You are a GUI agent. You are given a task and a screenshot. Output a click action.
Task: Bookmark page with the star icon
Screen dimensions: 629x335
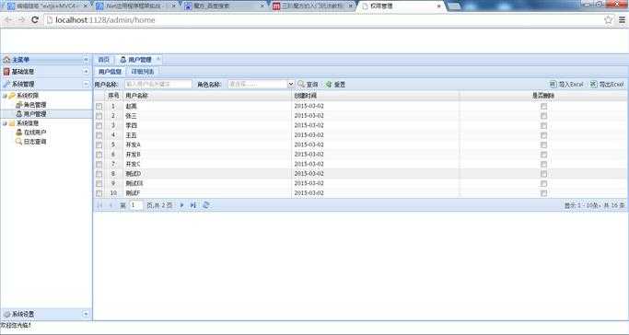(609, 19)
